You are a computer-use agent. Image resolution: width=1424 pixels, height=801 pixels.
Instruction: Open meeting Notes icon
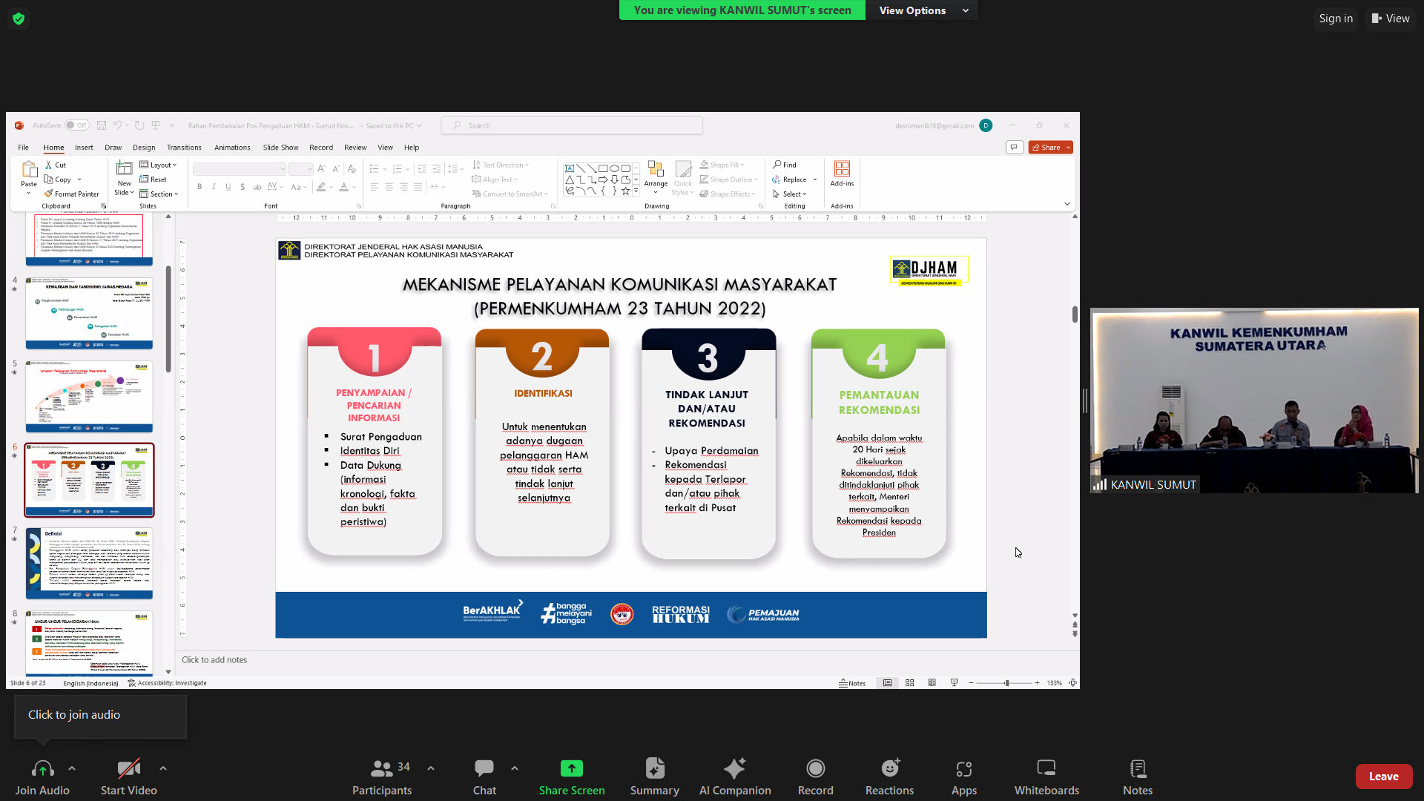coord(1137,768)
